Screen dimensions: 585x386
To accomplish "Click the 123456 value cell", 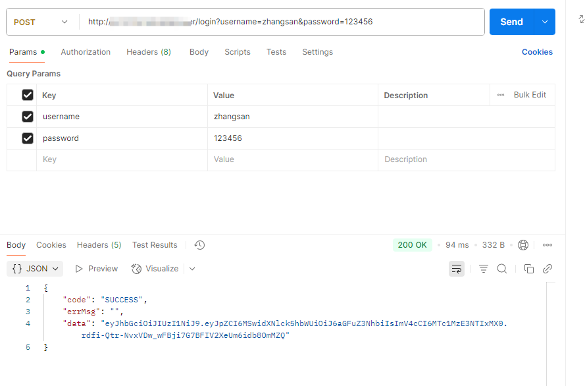I will (293, 138).
